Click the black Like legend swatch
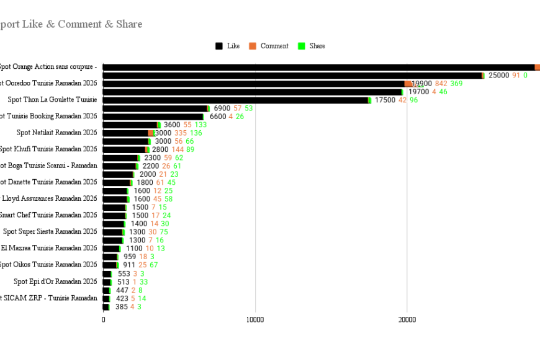The height and width of the screenshot is (341, 540). click(x=219, y=46)
